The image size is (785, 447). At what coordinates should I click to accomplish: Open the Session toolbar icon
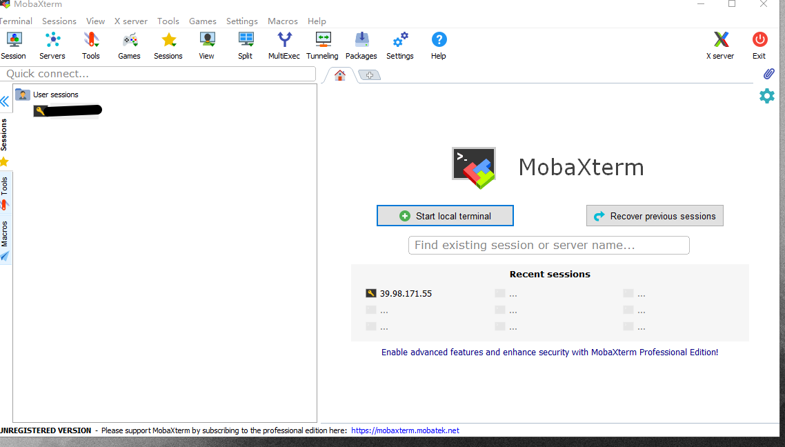[14, 46]
